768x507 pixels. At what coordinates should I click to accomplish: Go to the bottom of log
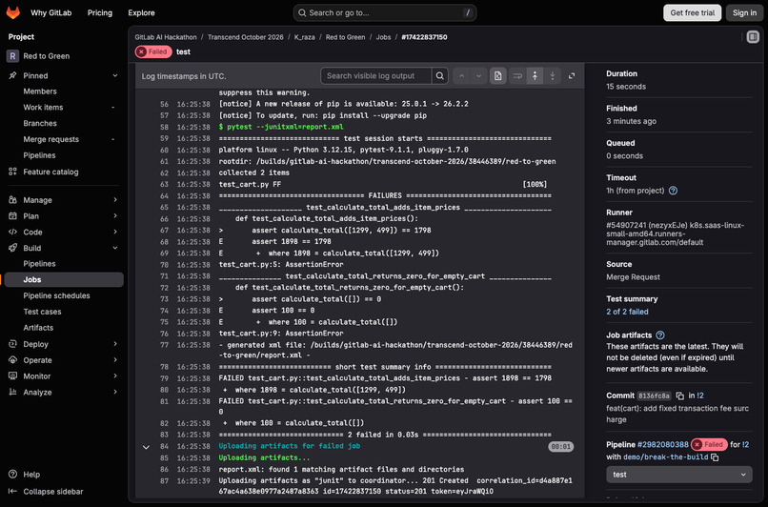[553, 76]
